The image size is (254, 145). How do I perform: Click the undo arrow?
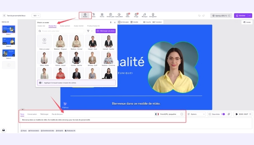(199, 16)
